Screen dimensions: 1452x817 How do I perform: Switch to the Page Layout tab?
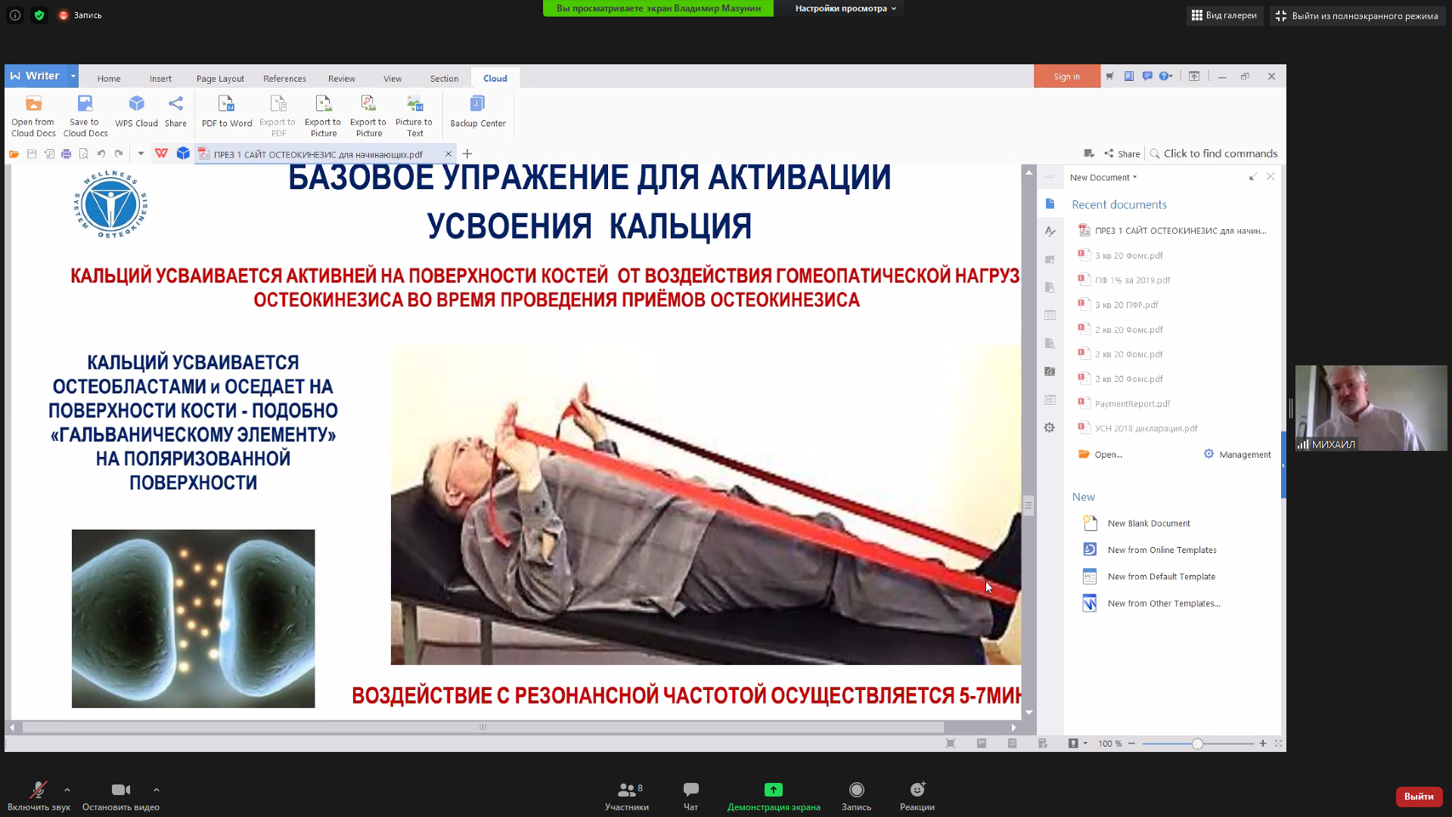[220, 79]
